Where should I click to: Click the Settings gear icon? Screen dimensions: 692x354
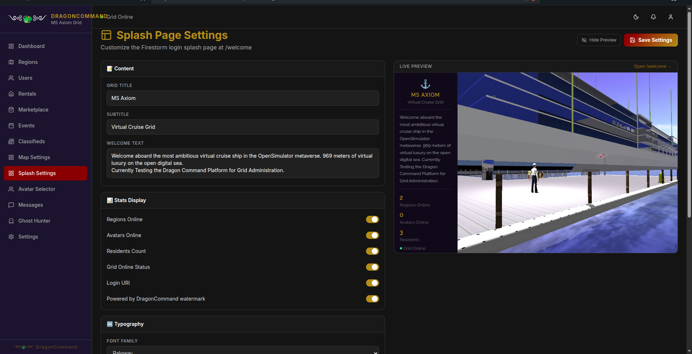coord(11,237)
